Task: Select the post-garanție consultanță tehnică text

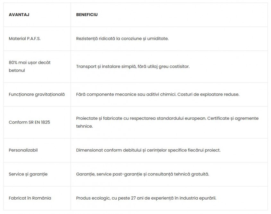Action: point(143,174)
